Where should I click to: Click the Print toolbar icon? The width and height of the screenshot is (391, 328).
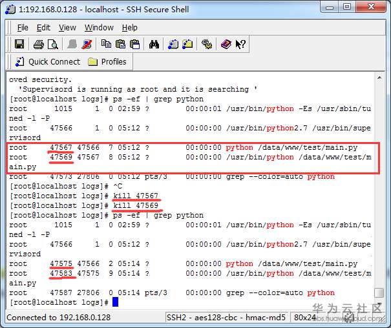coord(39,45)
